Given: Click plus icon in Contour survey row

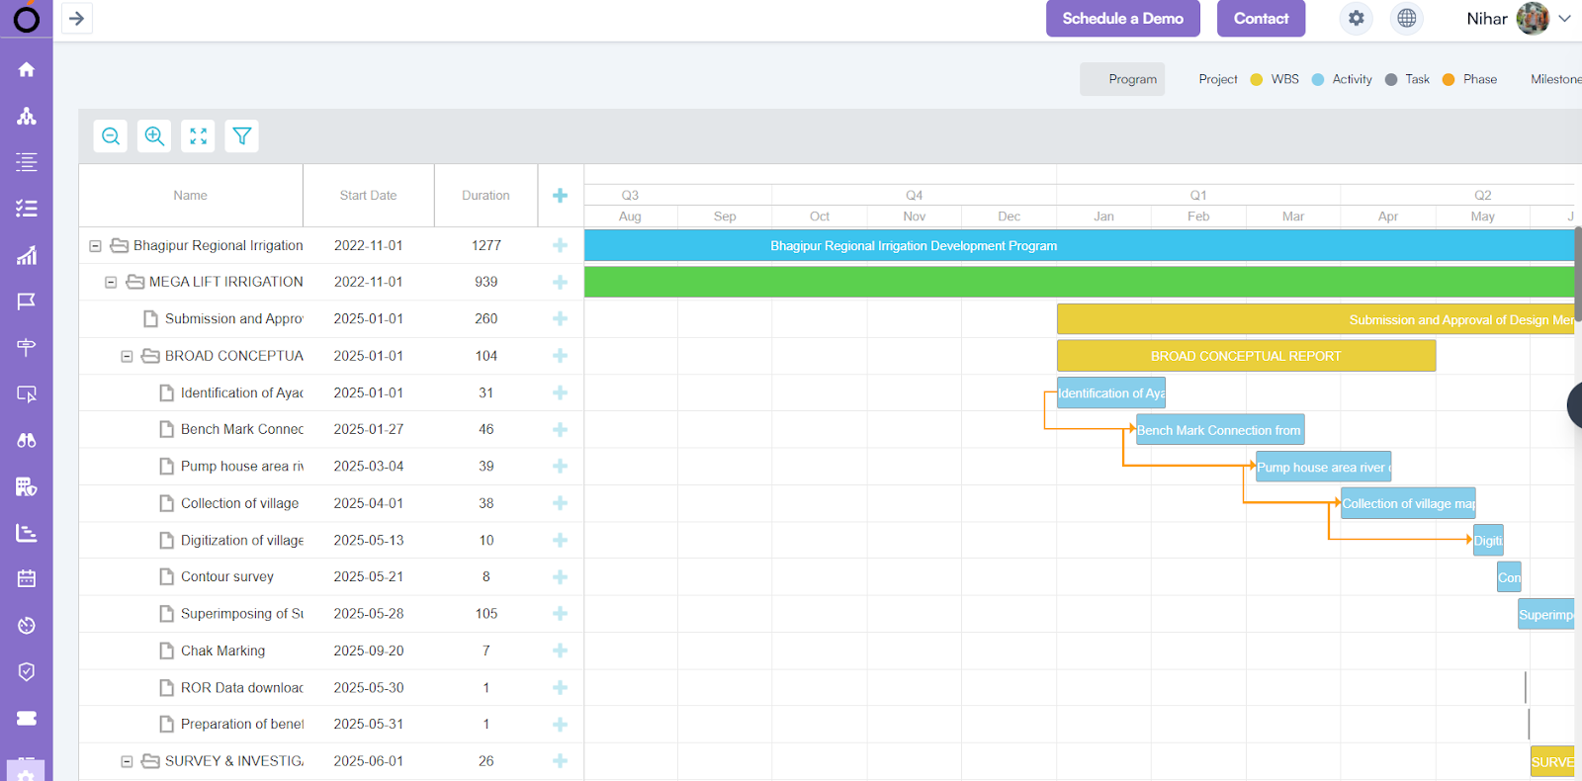Looking at the screenshot, I should pyautogui.click(x=560, y=577).
